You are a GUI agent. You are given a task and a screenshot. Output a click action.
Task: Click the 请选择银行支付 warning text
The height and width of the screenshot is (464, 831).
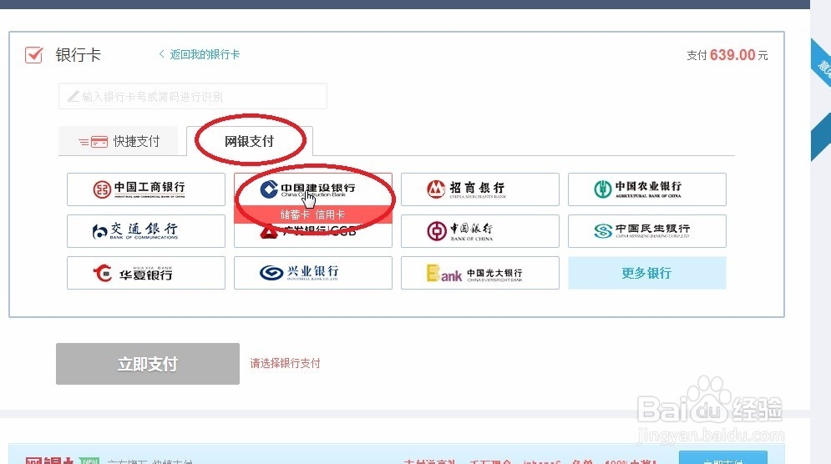(285, 363)
